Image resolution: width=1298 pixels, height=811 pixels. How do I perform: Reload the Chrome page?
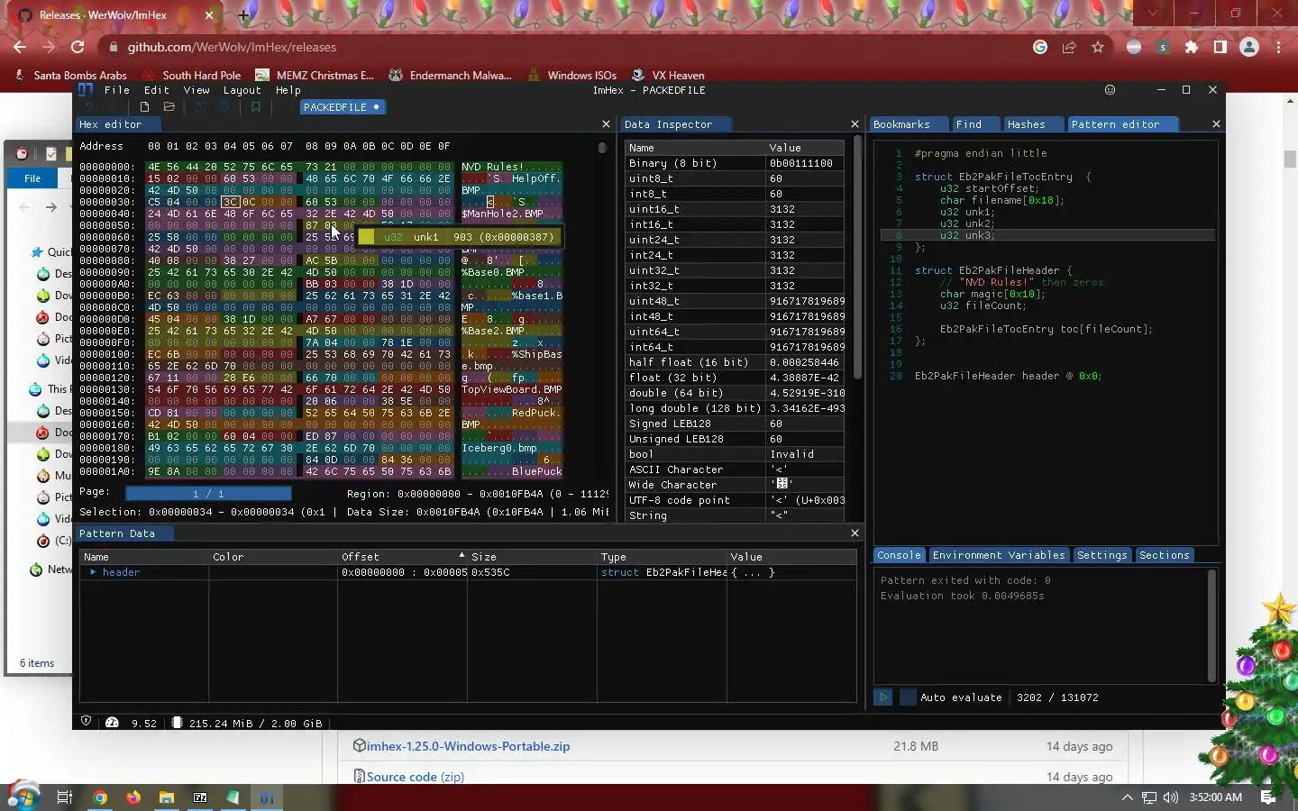[78, 47]
